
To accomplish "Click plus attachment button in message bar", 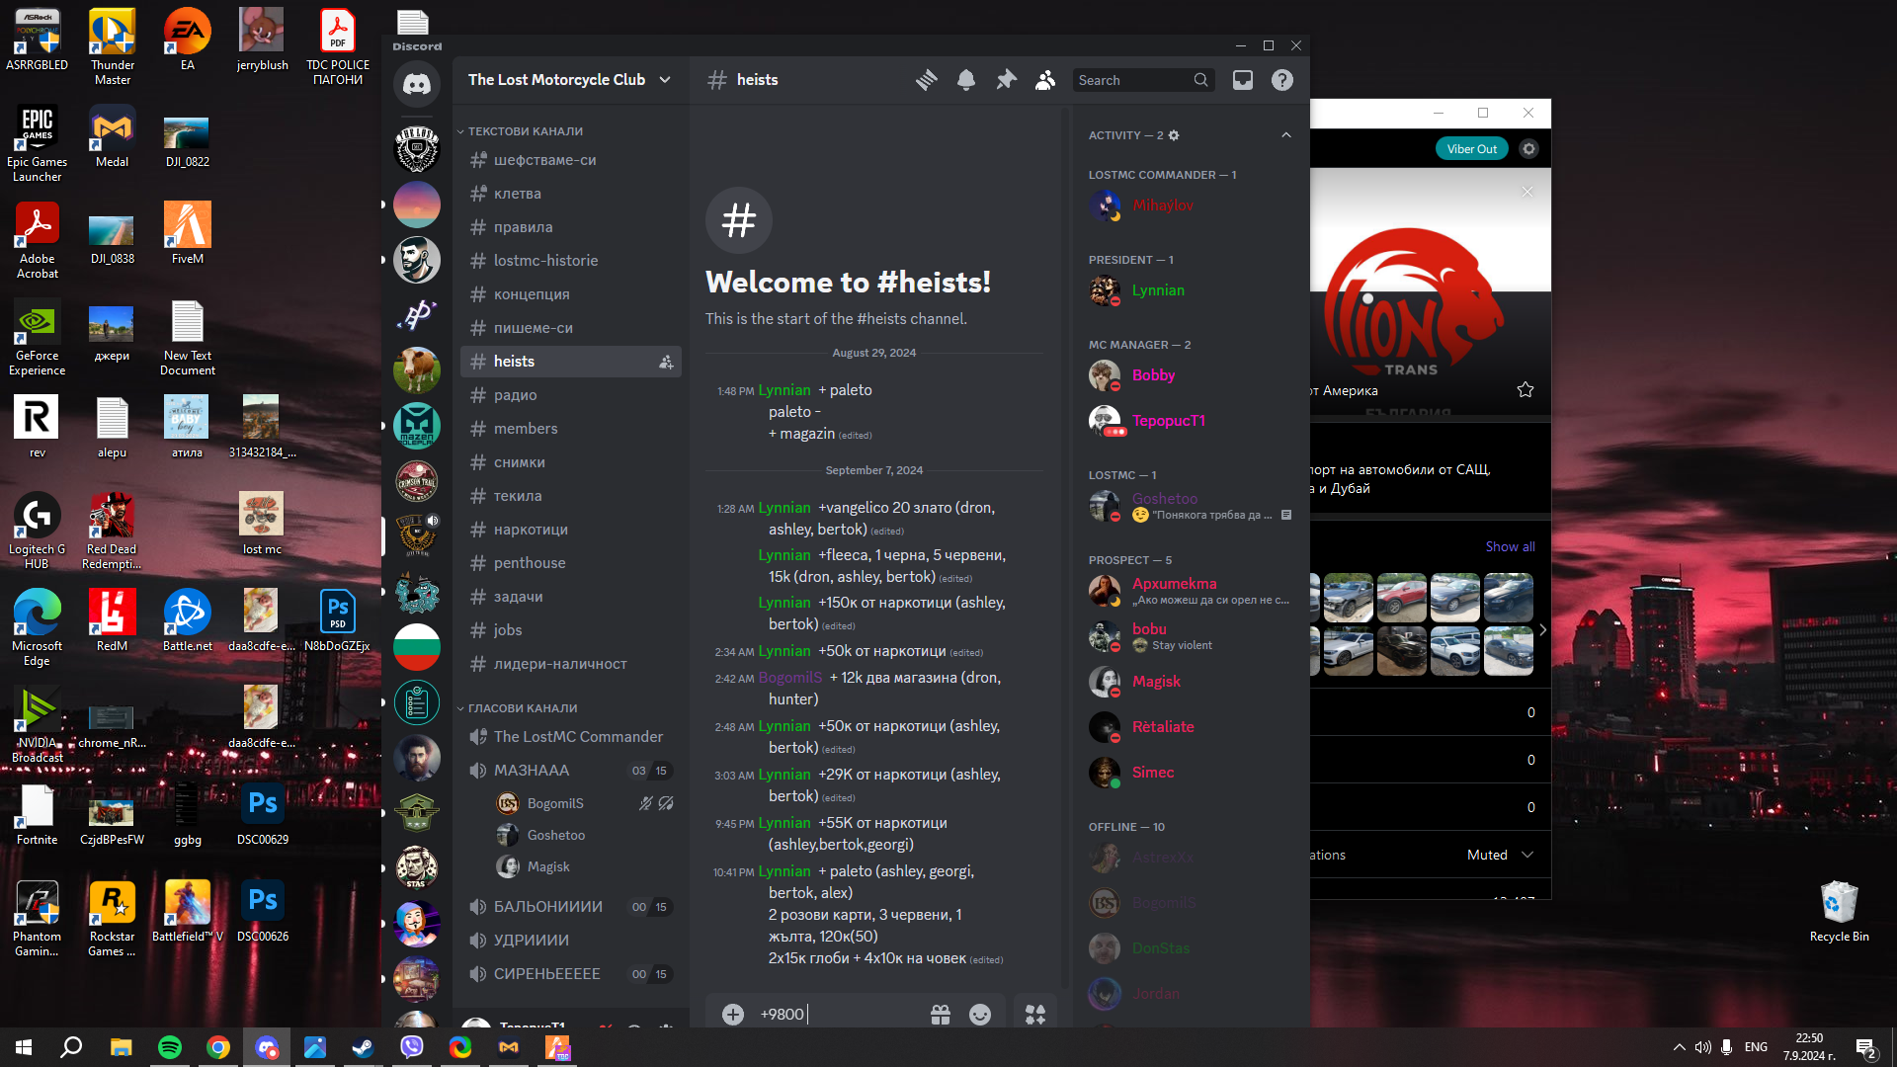I will [x=732, y=1014].
